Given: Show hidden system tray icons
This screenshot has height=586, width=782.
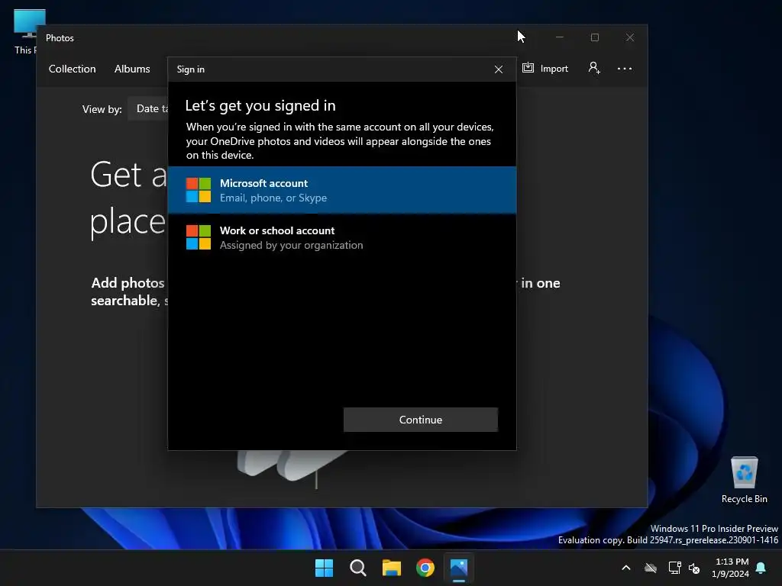Looking at the screenshot, I should click(x=626, y=568).
